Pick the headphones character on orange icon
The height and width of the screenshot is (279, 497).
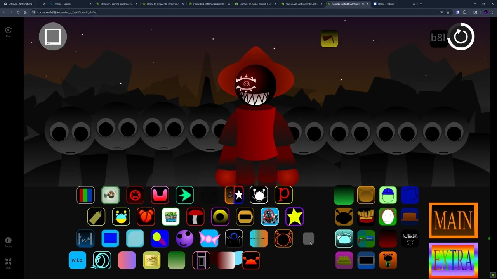point(388,260)
